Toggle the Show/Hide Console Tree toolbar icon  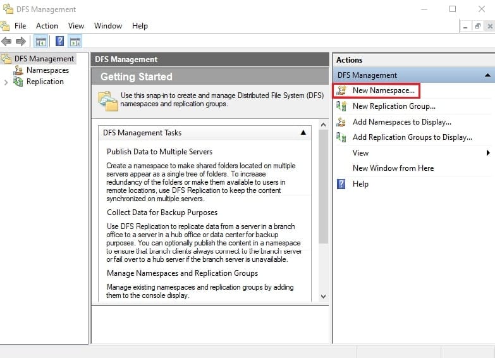tap(40, 41)
